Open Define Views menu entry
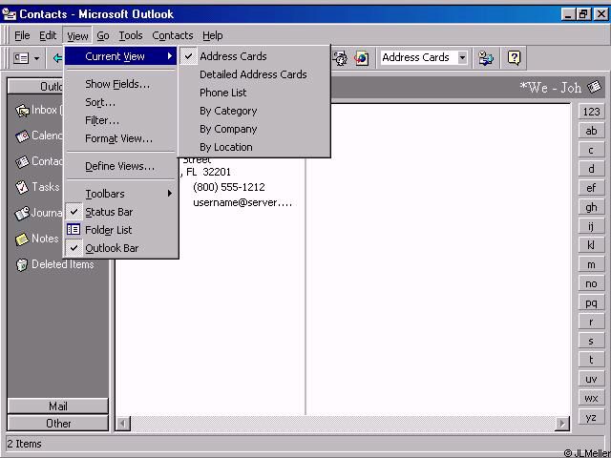This screenshot has height=458, width=611. [121, 166]
